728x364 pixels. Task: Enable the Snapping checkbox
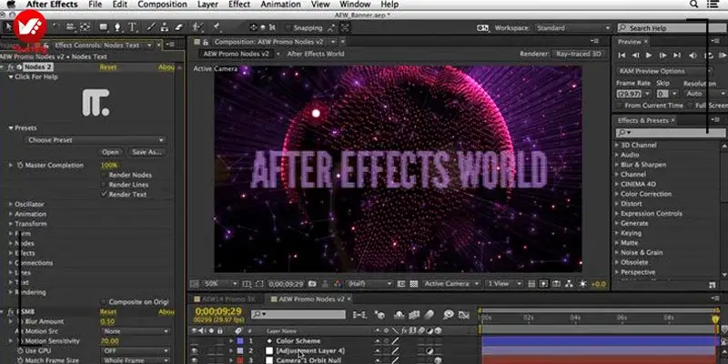[x=288, y=28]
